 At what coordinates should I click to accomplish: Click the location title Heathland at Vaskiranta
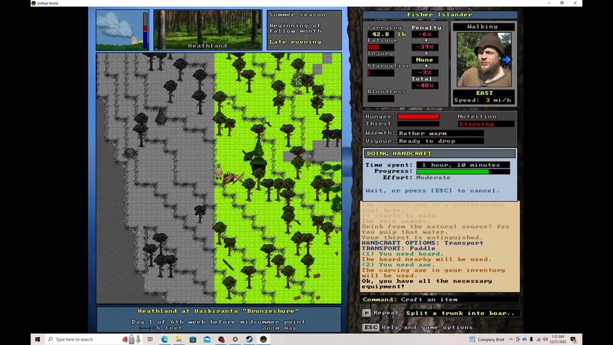point(219,311)
